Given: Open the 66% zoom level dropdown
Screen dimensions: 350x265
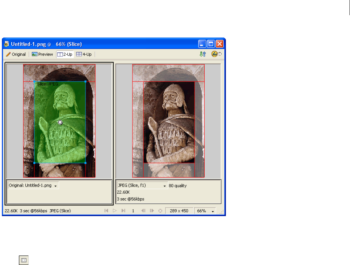Looking at the screenshot, I should pos(205,211).
